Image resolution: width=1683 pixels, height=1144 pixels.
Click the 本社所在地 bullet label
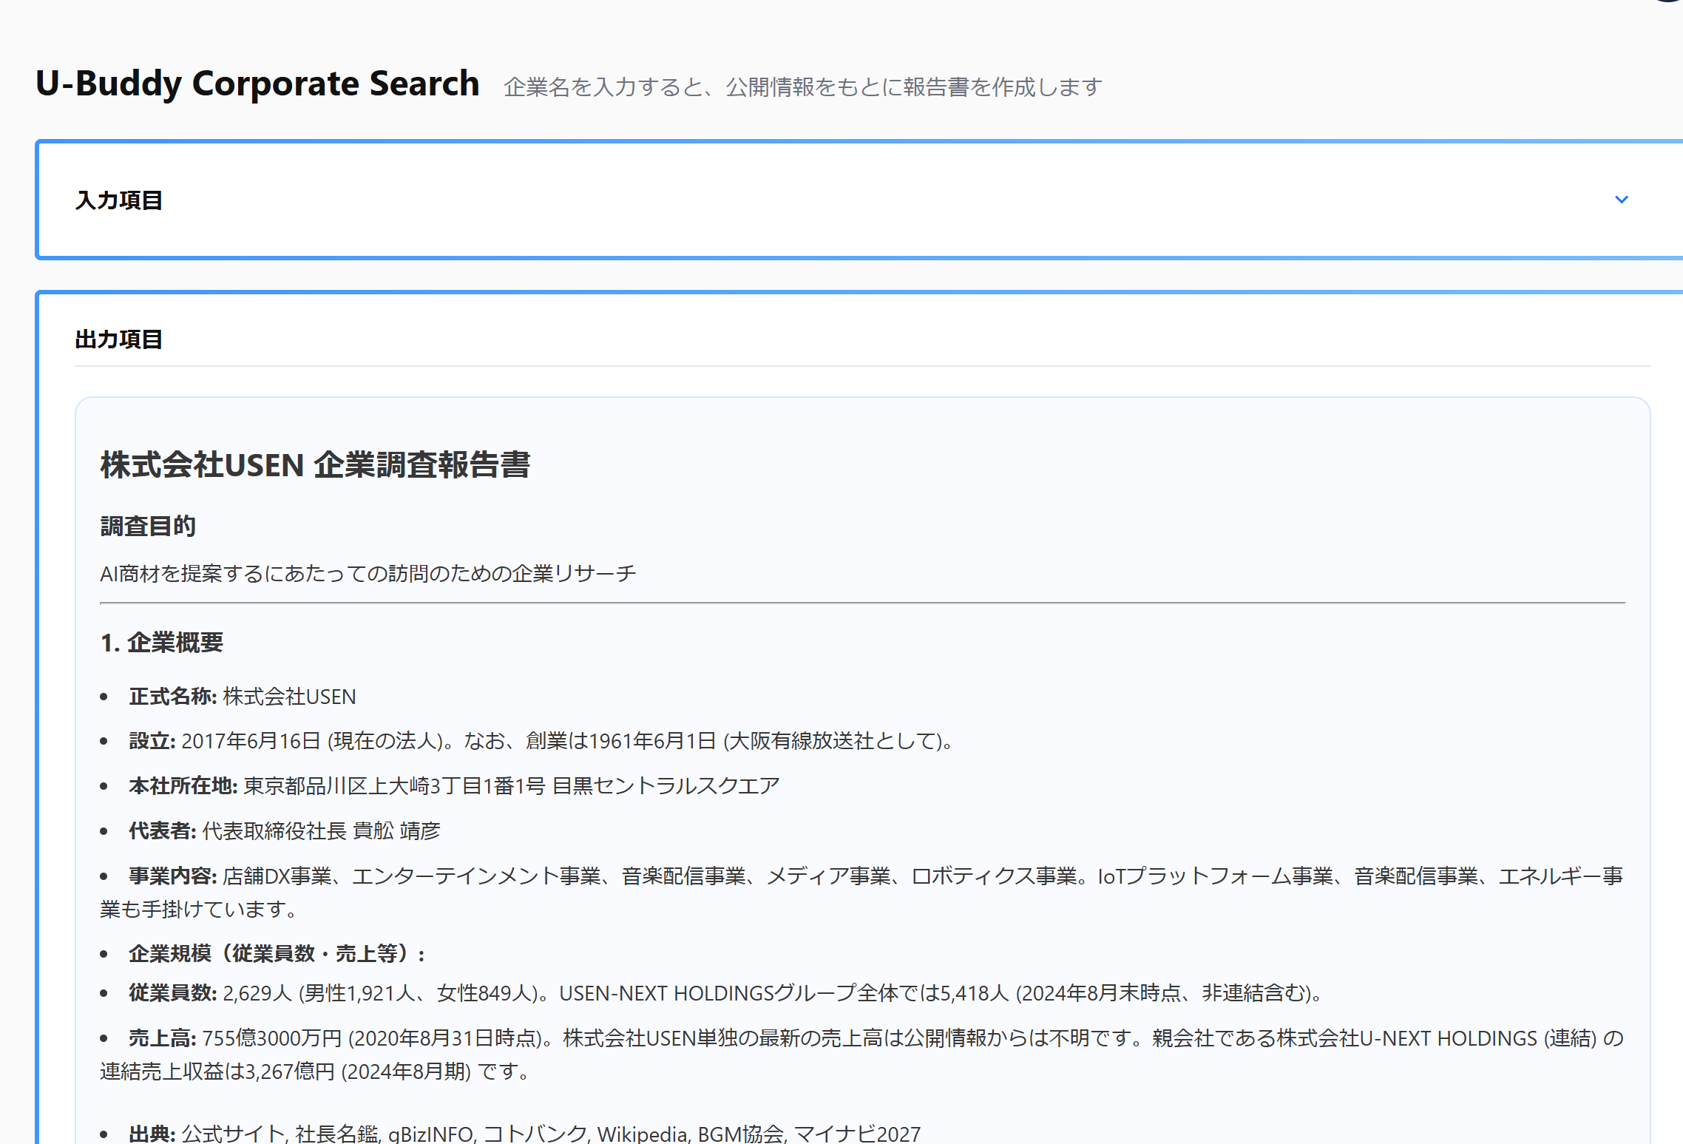click(x=183, y=785)
